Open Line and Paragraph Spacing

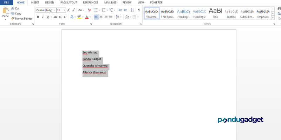tap(118, 17)
